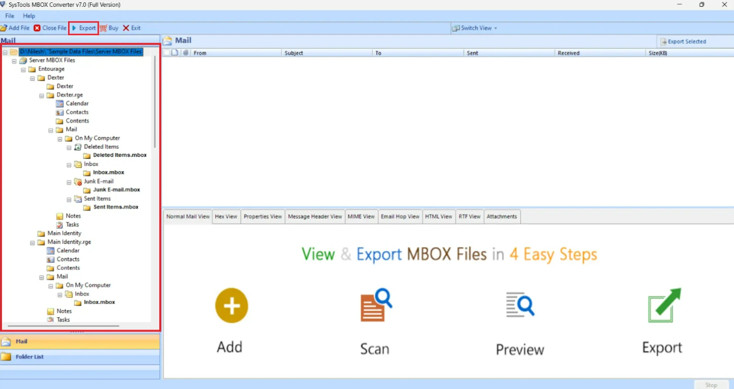Image resolution: width=734 pixels, height=389 pixels.
Task: Collapse the Junk E-mail folder node
Action: 69,182
